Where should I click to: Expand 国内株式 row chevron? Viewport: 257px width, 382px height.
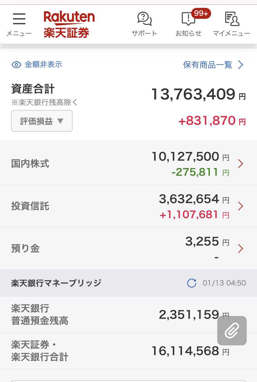pyautogui.click(x=241, y=164)
